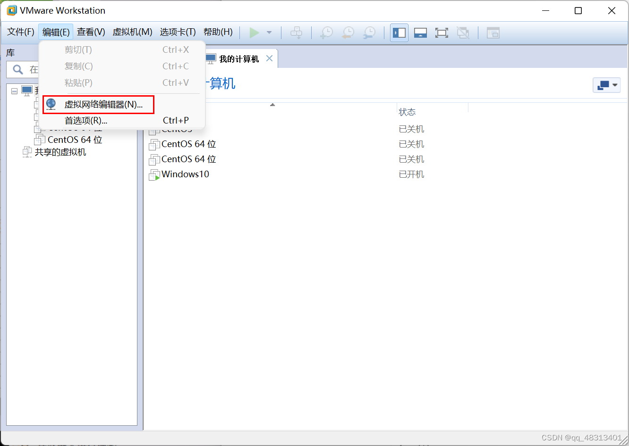Select CentOS 64 位 in library tree

coord(75,140)
